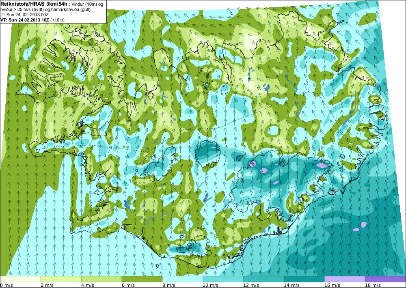Click the 'VT: Sun 24.02.2013 16Z' valid time

click(x=25, y=19)
